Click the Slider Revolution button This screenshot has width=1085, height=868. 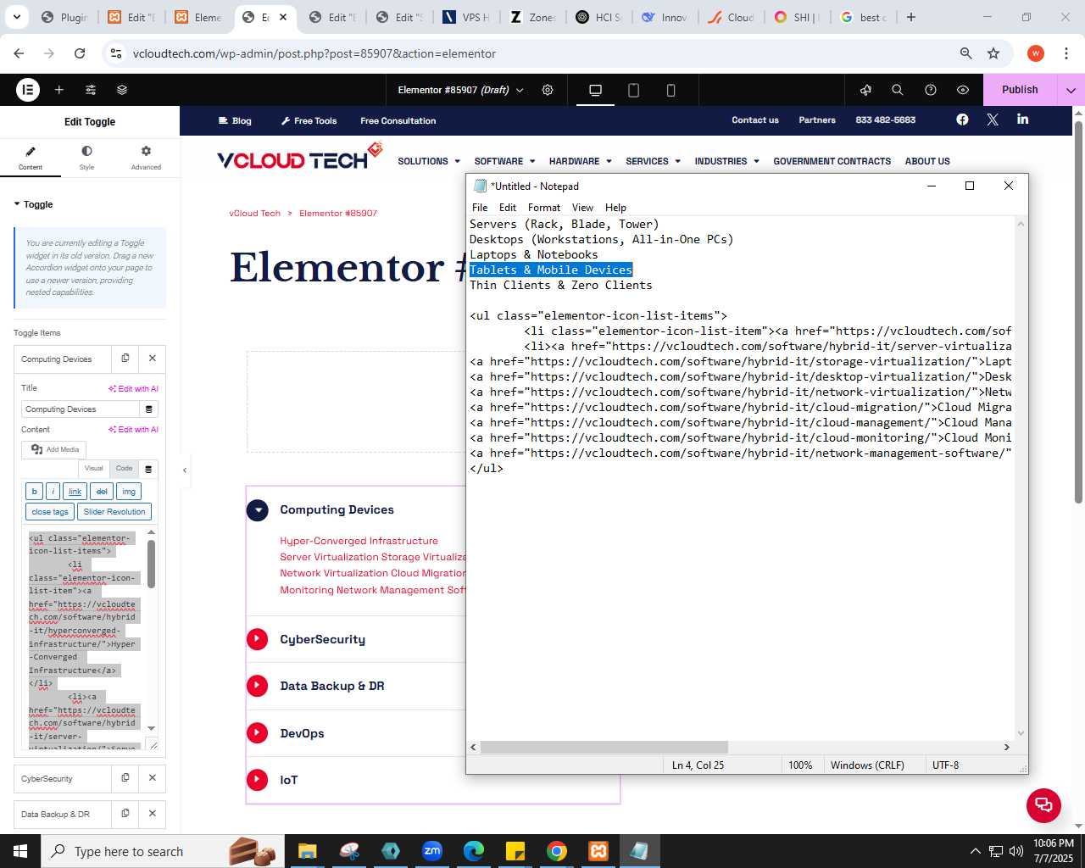[x=114, y=512]
